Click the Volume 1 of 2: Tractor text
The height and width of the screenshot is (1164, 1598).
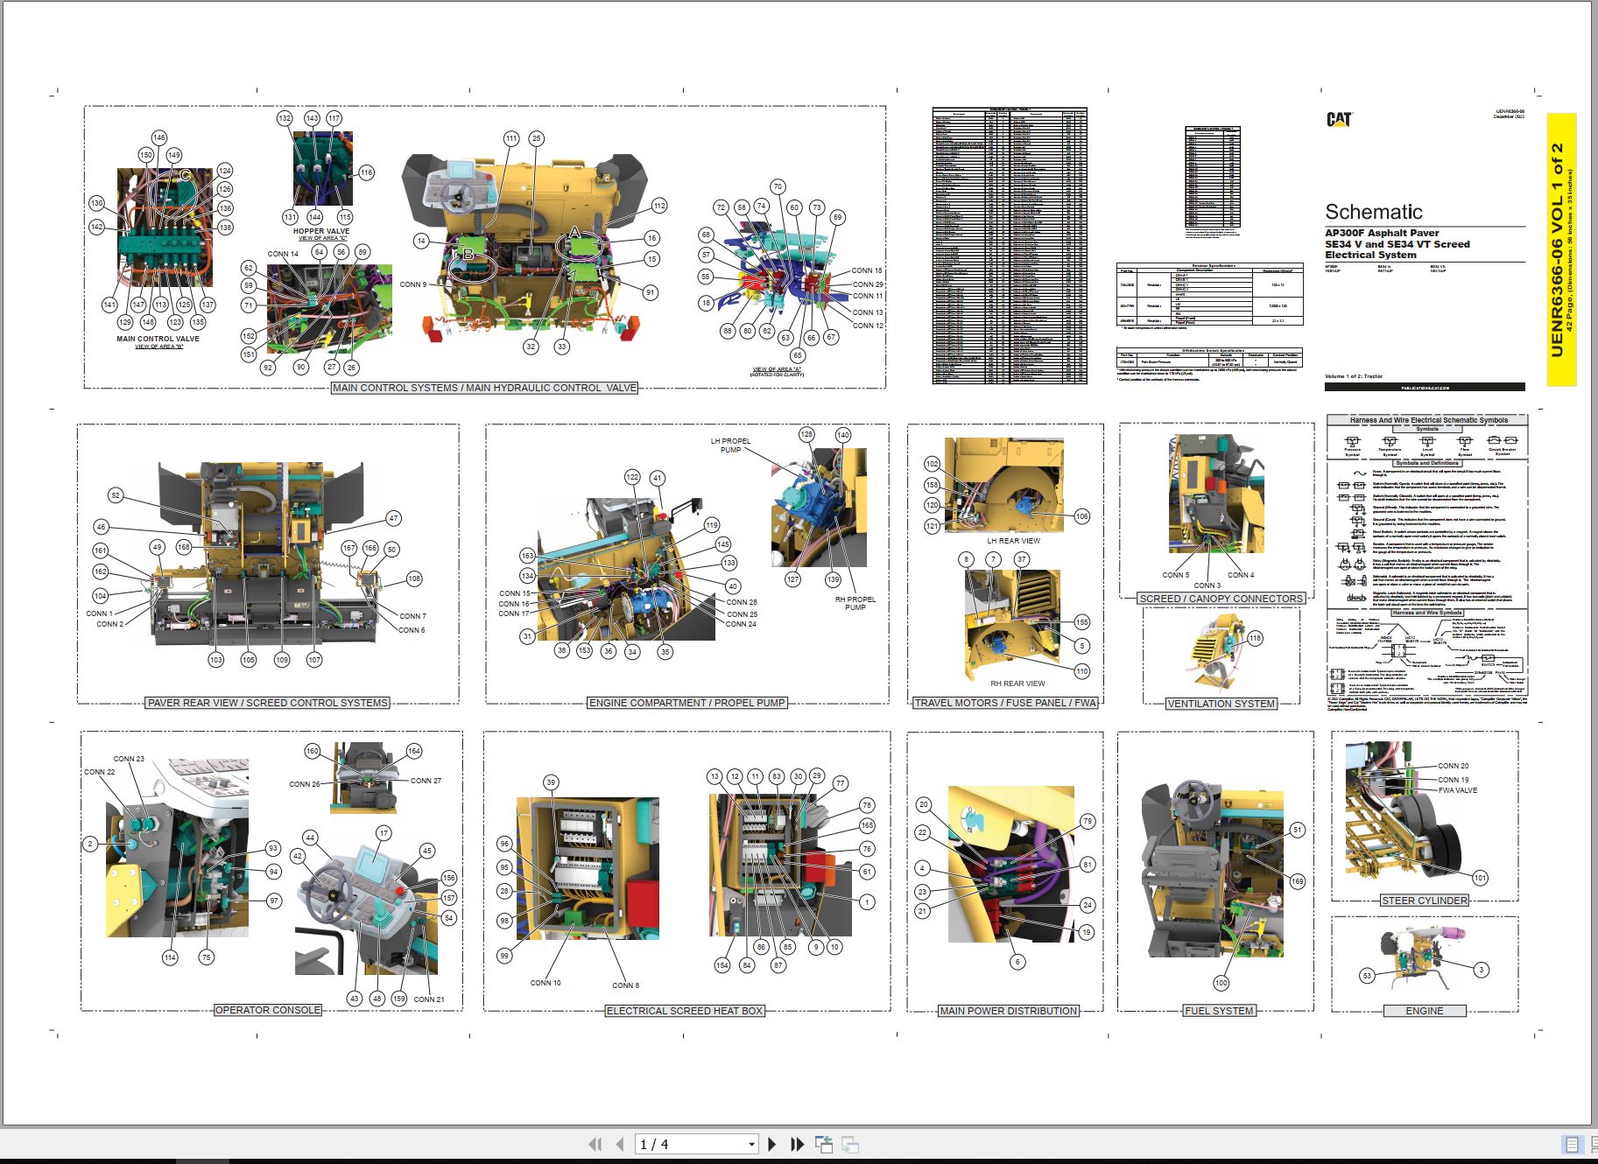pos(1353,376)
